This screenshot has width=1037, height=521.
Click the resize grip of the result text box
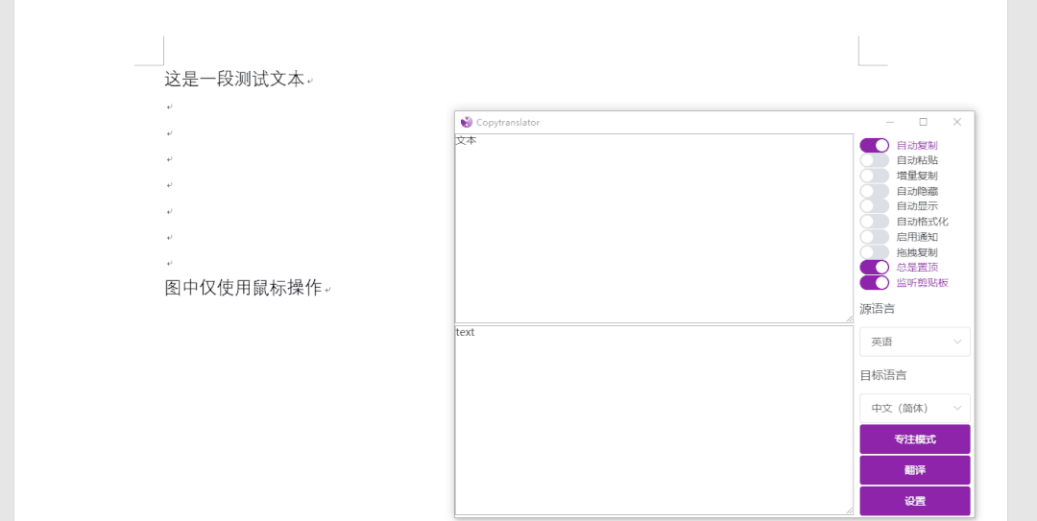click(849, 510)
